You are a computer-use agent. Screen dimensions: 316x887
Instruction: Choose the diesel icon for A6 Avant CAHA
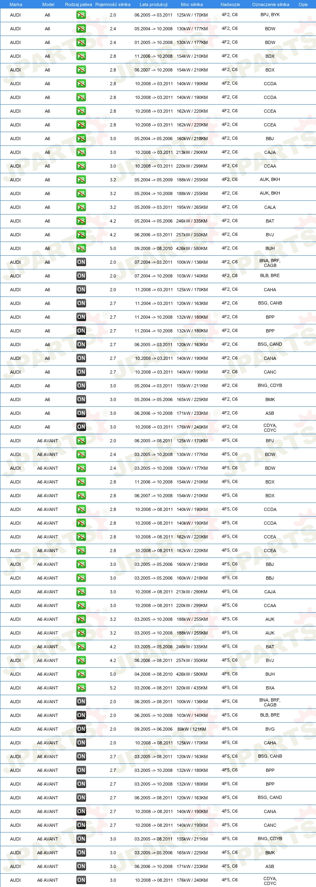(81, 743)
